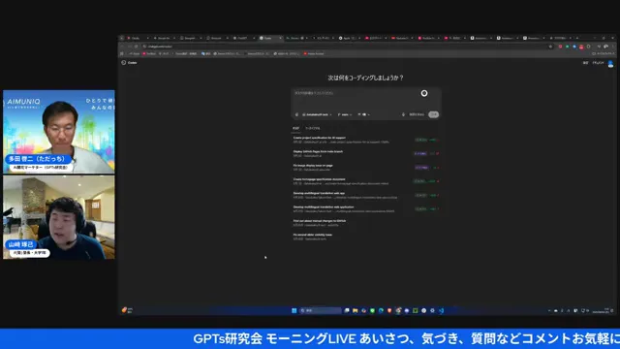This screenshot has height=349, width=620.
Task: Select the アーカイブ済み tab
Action: click(312, 128)
